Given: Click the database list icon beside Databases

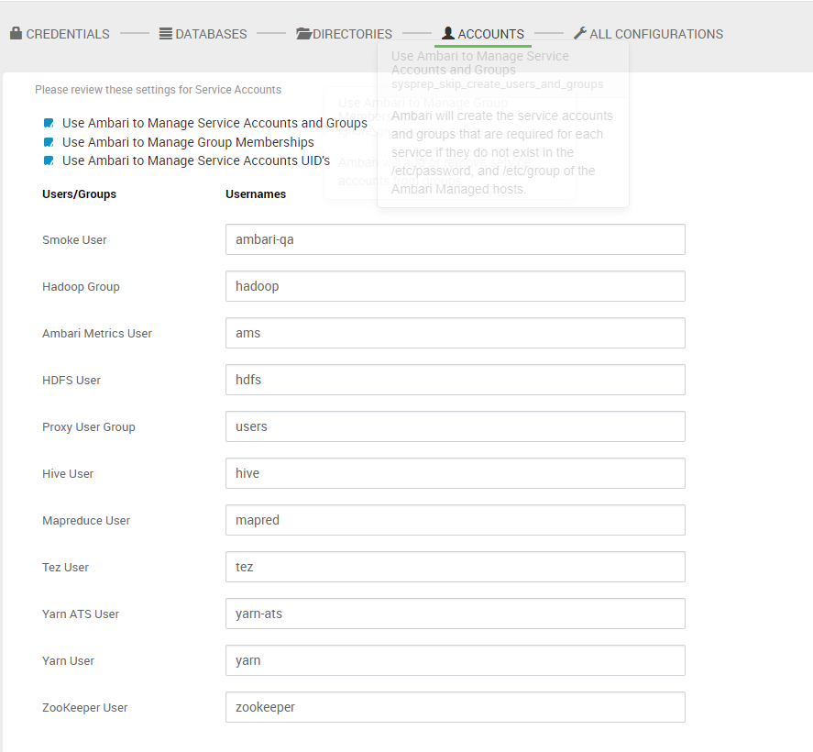Looking at the screenshot, I should [x=165, y=34].
